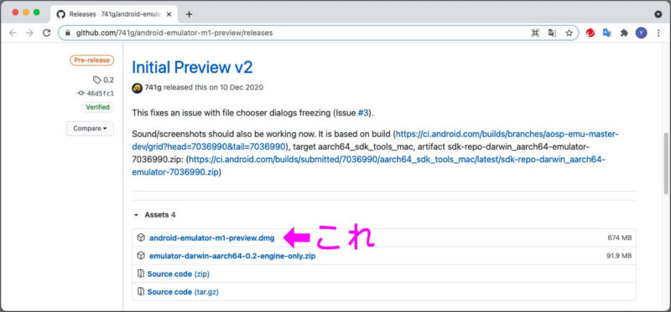Click the 91.9 MB file size text
The height and width of the screenshot is (312, 671).
[x=619, y=256]
